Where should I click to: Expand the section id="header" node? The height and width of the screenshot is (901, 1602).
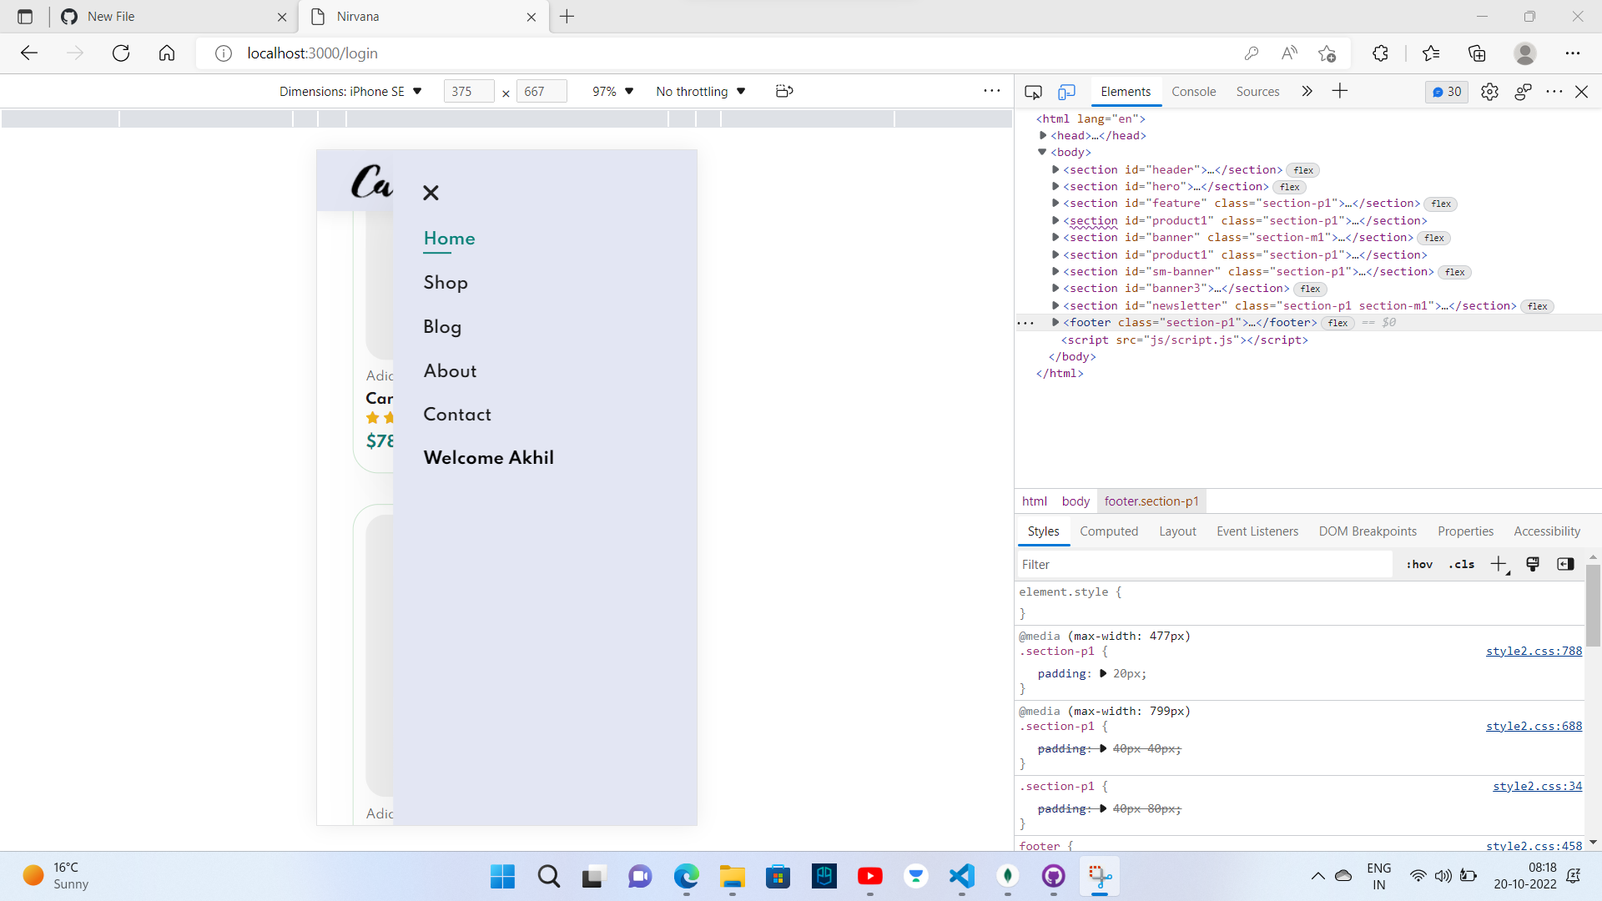click(x=1055, y=169)
